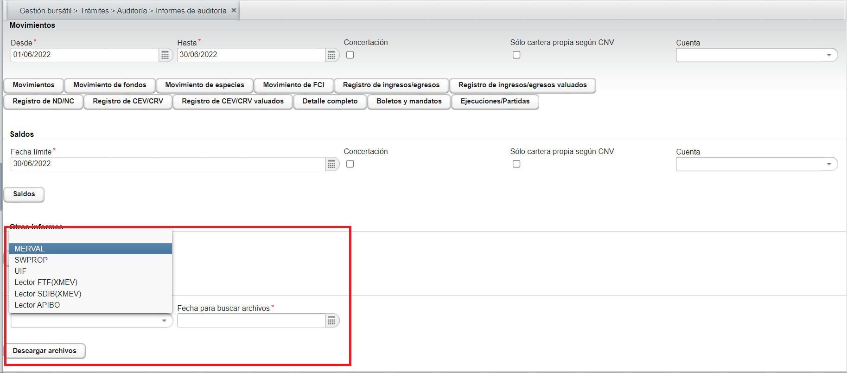Select MERVAL from the dropdown list
This screenshot has height=373, width=847.
coord(30,249)
